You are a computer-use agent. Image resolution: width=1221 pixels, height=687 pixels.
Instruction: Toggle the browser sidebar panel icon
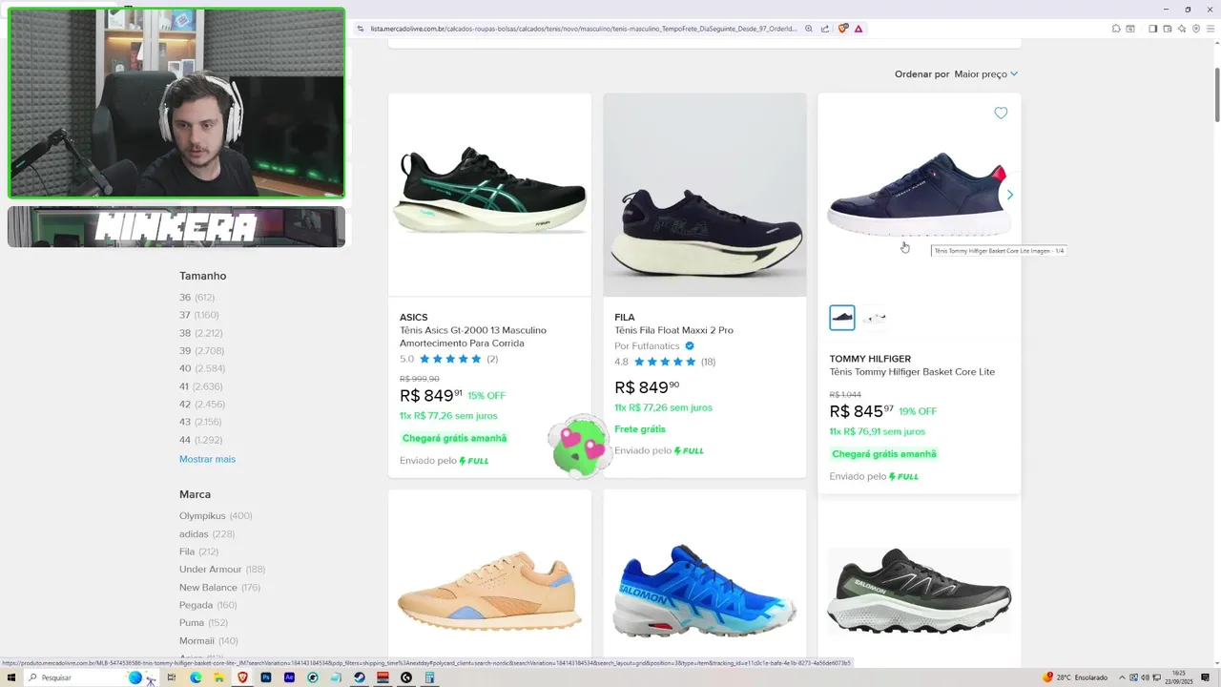click(1153, 29)
